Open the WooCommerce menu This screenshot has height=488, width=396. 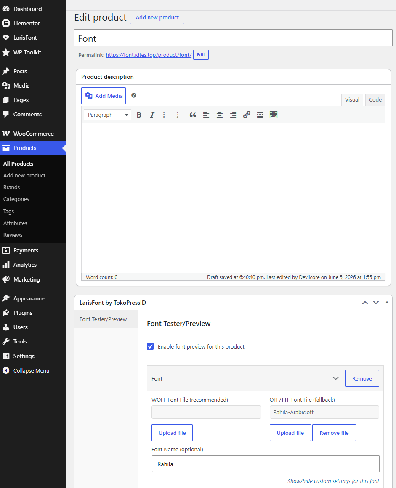(33, 134)
